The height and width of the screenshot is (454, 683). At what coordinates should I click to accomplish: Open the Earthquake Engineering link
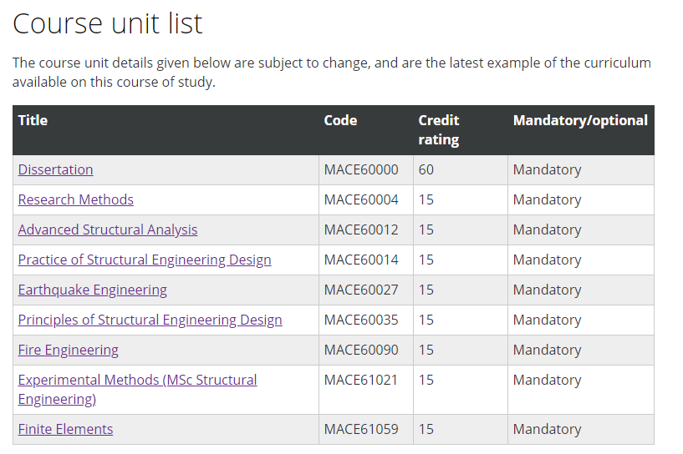92,290
